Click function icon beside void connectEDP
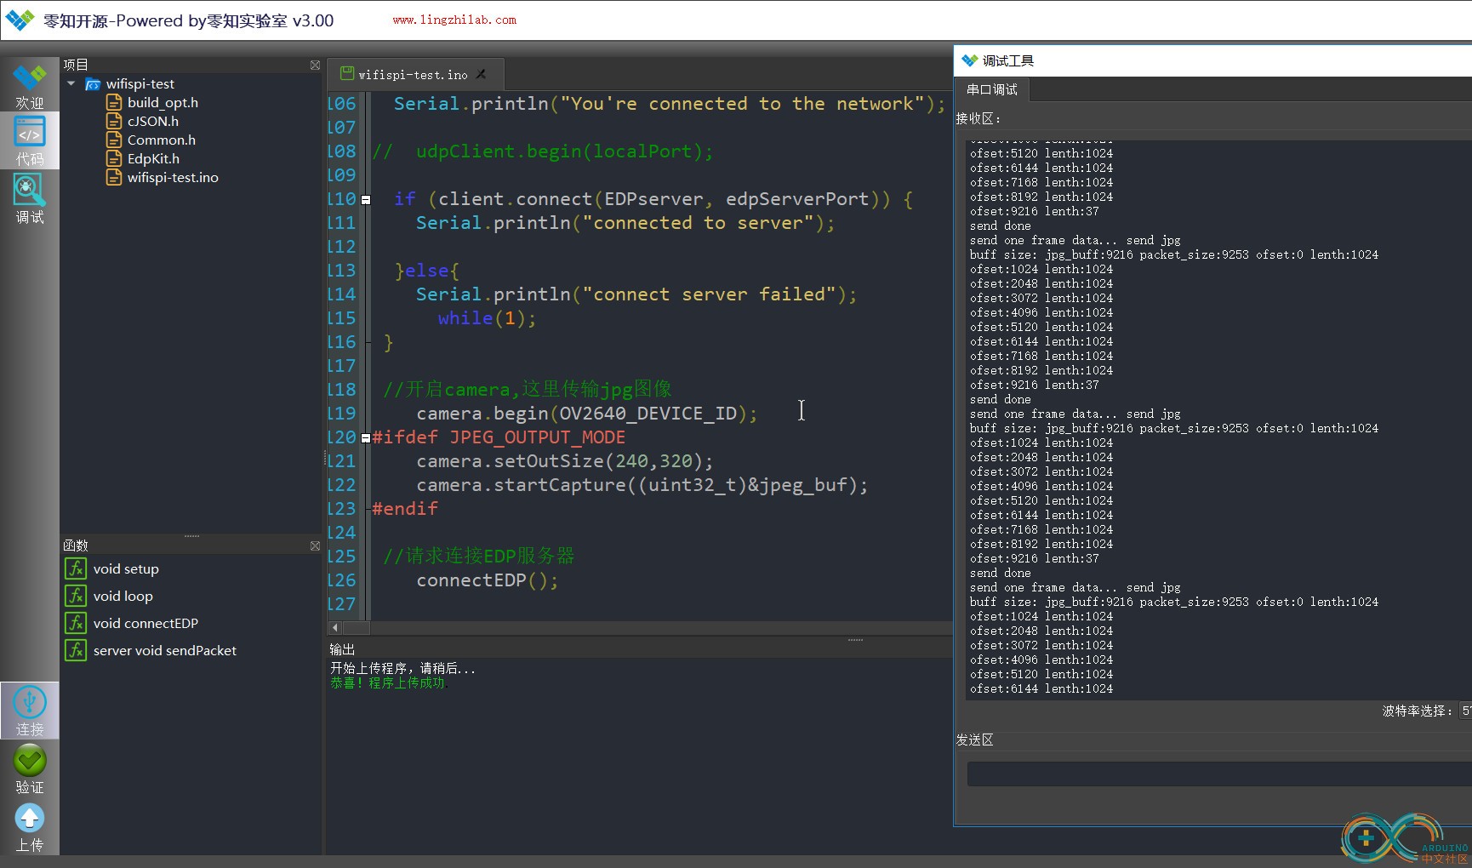 (x=76, y=623)
